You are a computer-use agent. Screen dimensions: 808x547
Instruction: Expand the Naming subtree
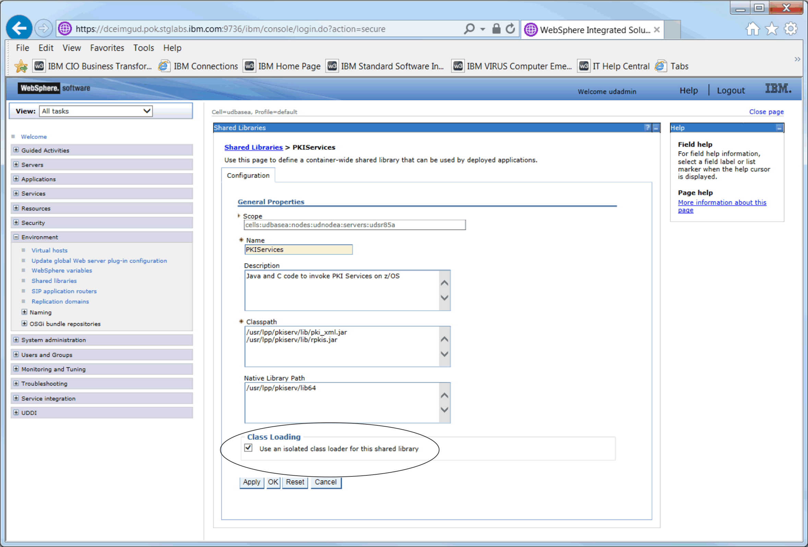coord(24,312)
